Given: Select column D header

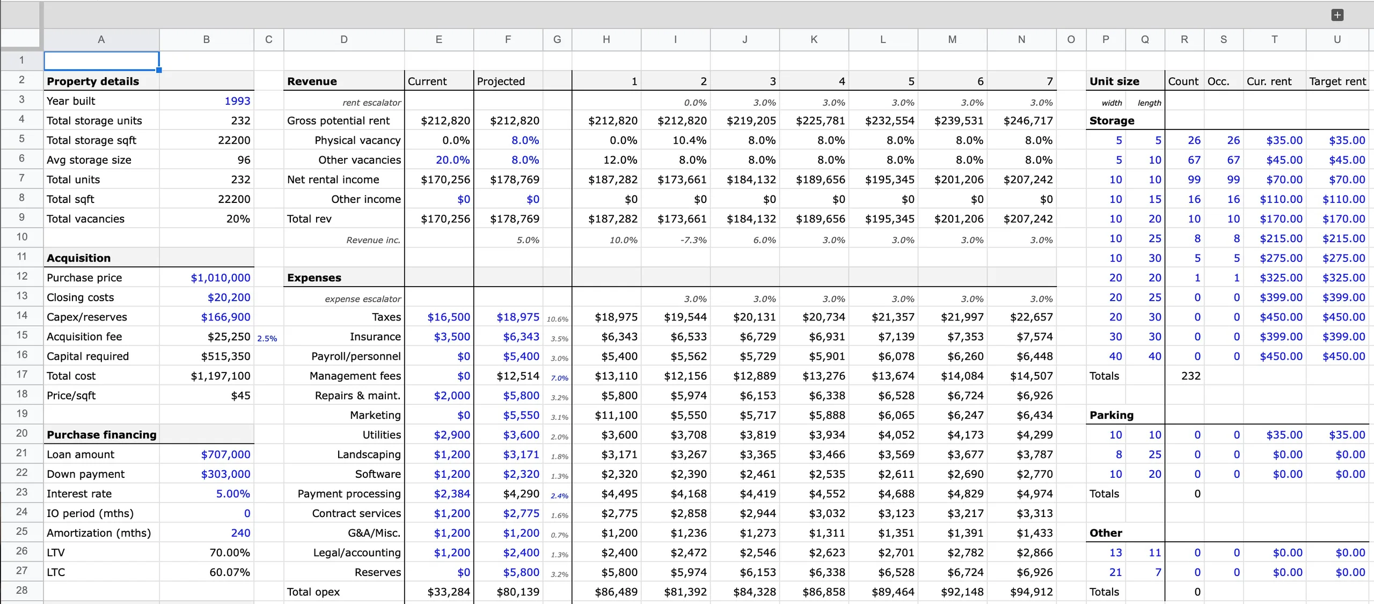Looking at the screenshot, I should [x=344, y=39].
